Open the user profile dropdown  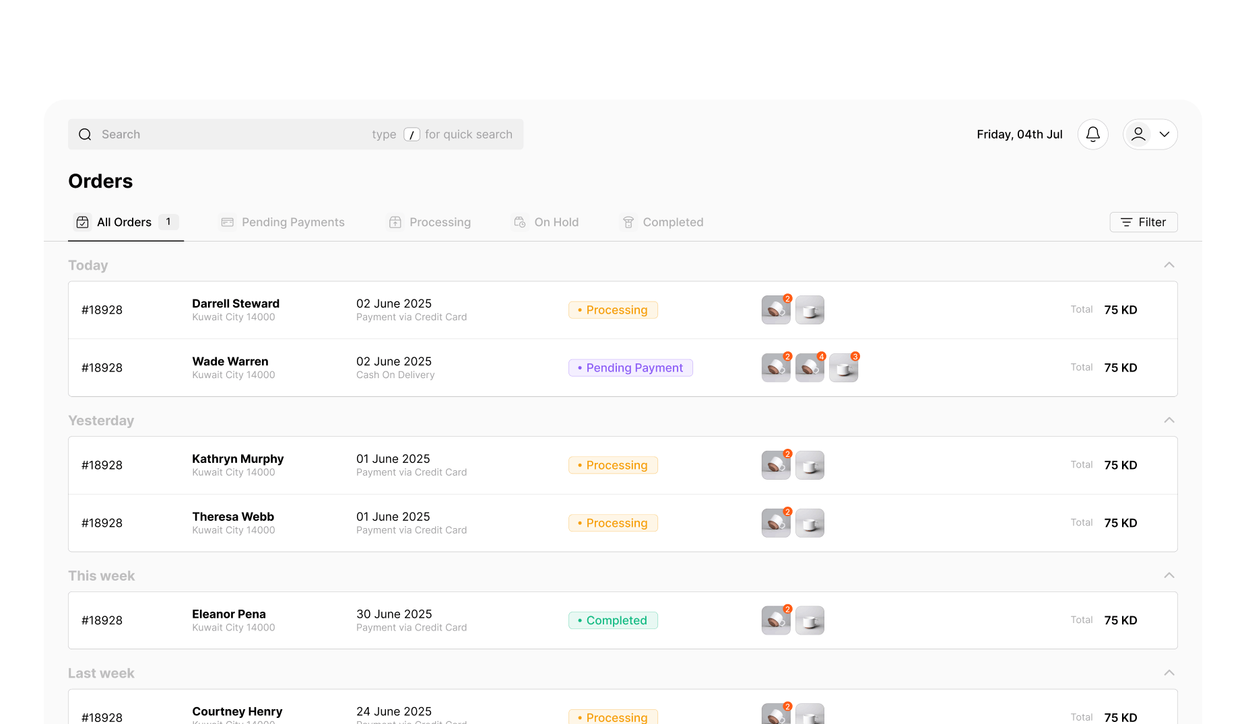pyautogui.click(x=1150, y=135)
